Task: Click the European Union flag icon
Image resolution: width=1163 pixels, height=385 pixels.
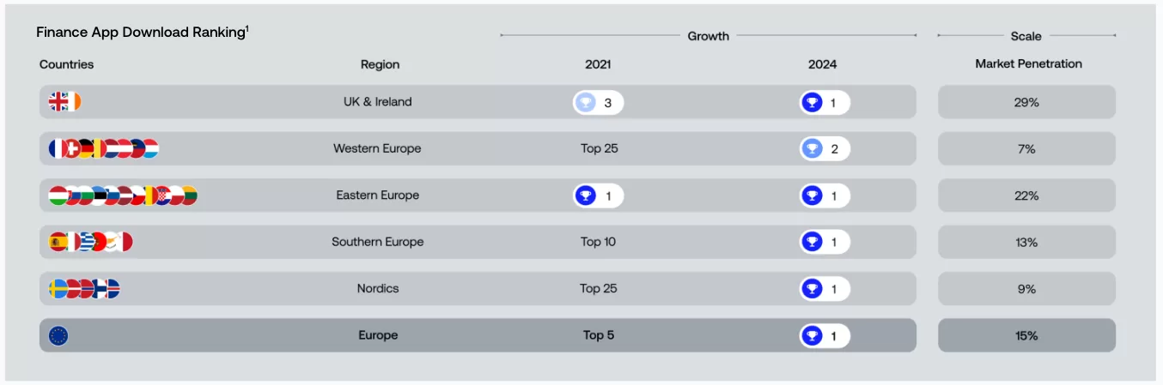Action: click(58, 335)
